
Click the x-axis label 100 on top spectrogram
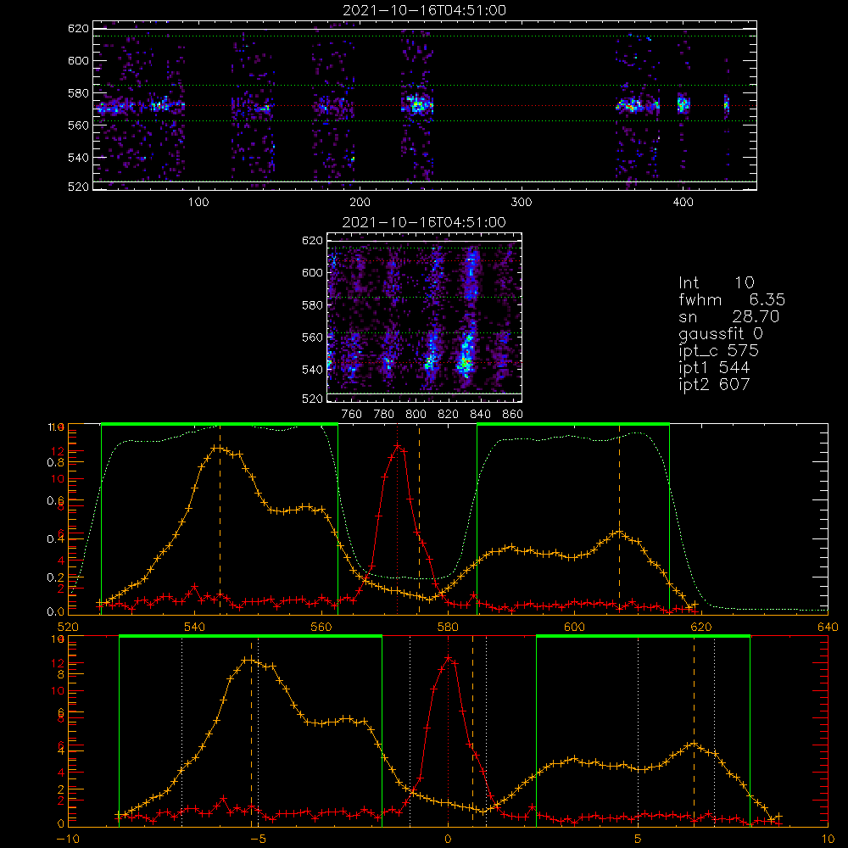point(198,203)
